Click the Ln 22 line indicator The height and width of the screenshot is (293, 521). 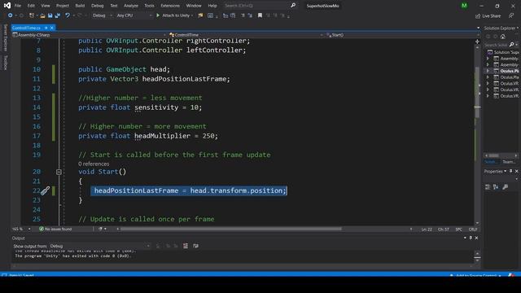pyautogui.click(x=427, y=230)
